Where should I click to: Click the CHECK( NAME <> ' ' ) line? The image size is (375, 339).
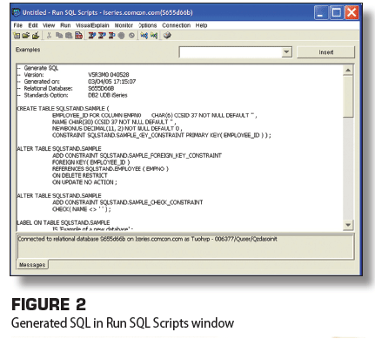click(x=82, y=209)
